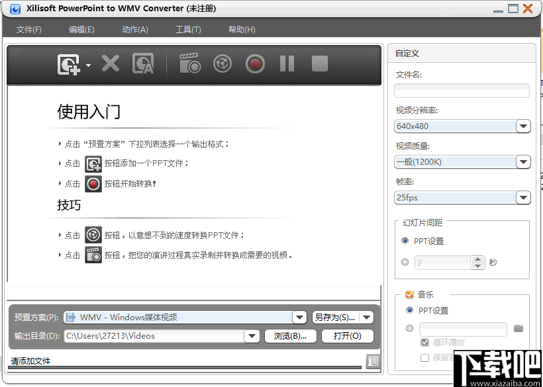Expand the 帧率 25fps dropdown
The image size is (543, 387).
point(522,197)
